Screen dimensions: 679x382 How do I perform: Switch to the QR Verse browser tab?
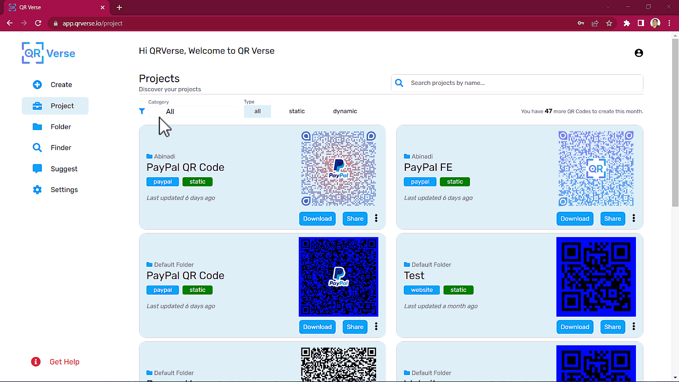coord(56,7)
